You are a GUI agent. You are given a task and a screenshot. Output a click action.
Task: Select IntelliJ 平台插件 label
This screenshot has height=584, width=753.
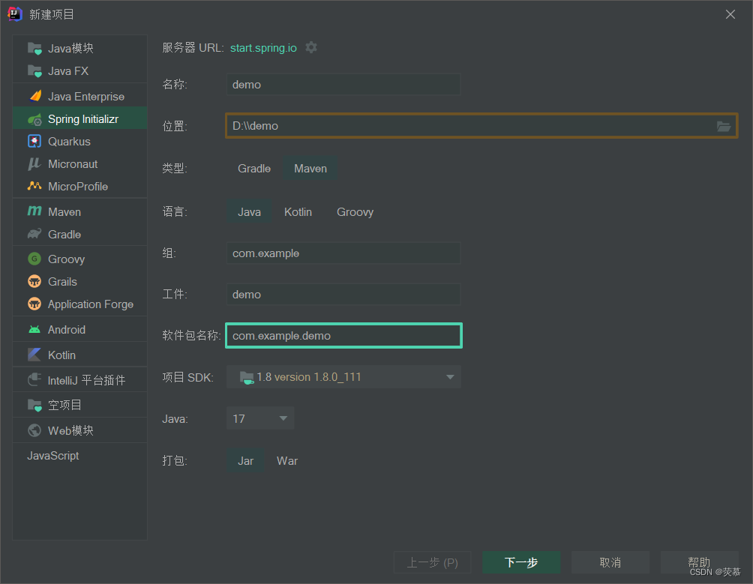(86, 381)
